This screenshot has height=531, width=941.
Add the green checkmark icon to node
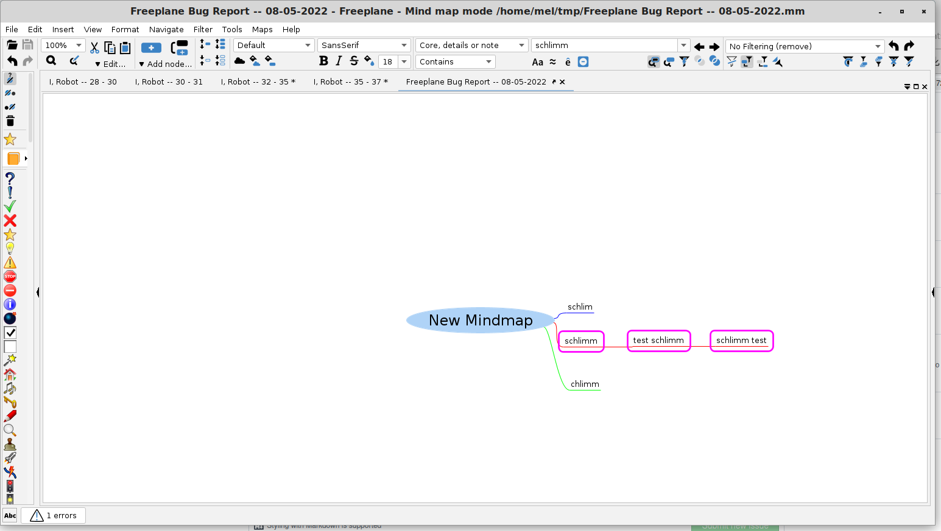coord(10,206)
